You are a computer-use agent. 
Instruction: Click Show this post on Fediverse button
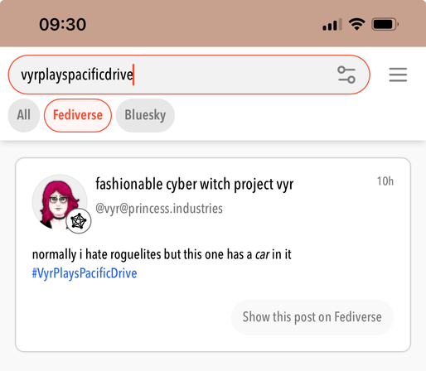(312, 317)
